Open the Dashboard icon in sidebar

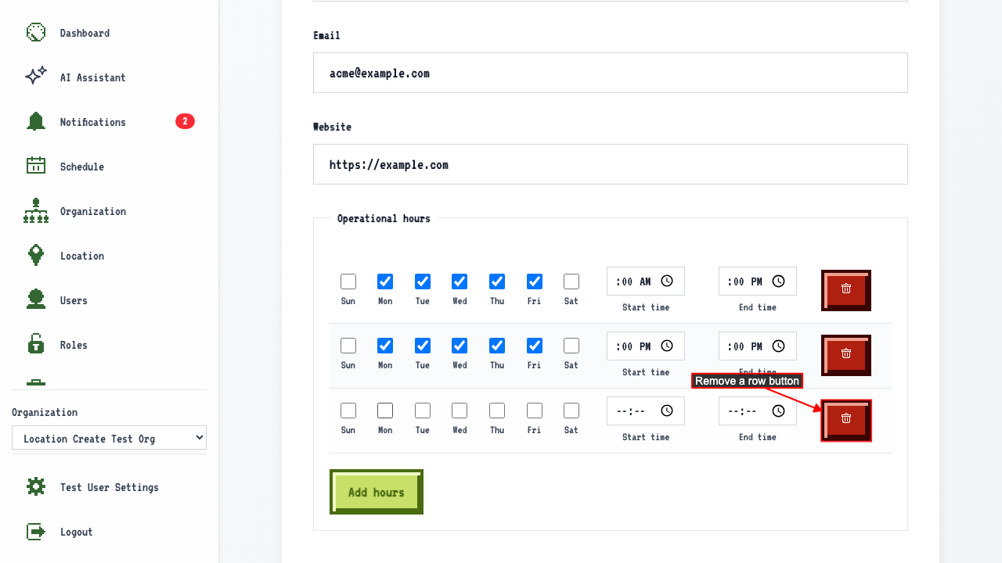[36, 32]
